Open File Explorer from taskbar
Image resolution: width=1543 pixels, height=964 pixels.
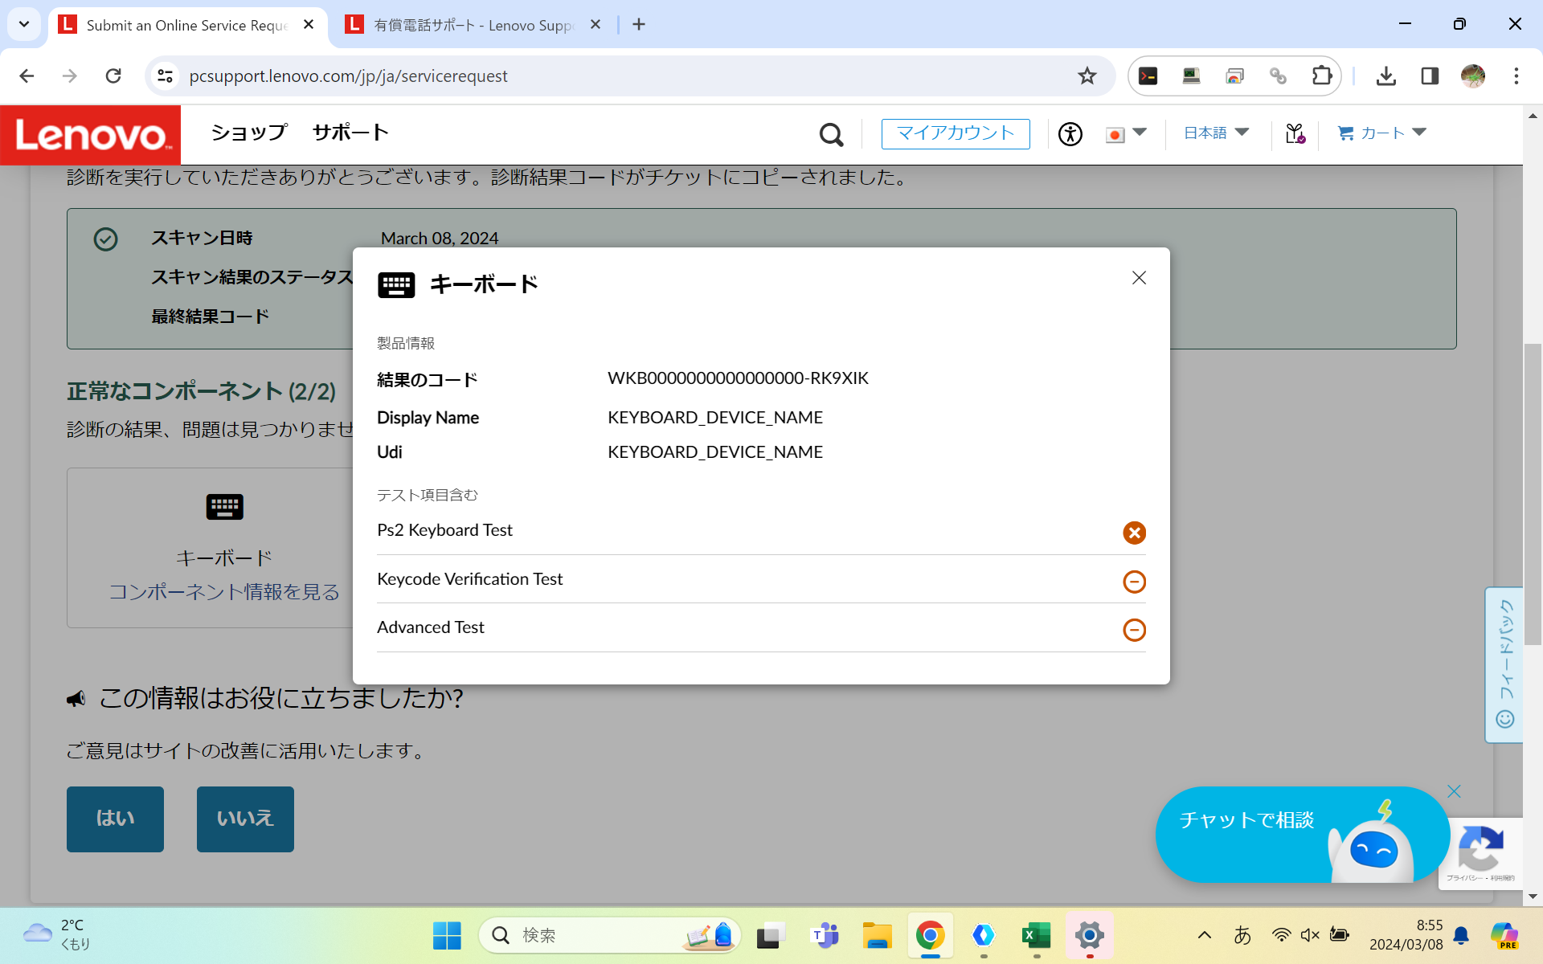(877, 935)
